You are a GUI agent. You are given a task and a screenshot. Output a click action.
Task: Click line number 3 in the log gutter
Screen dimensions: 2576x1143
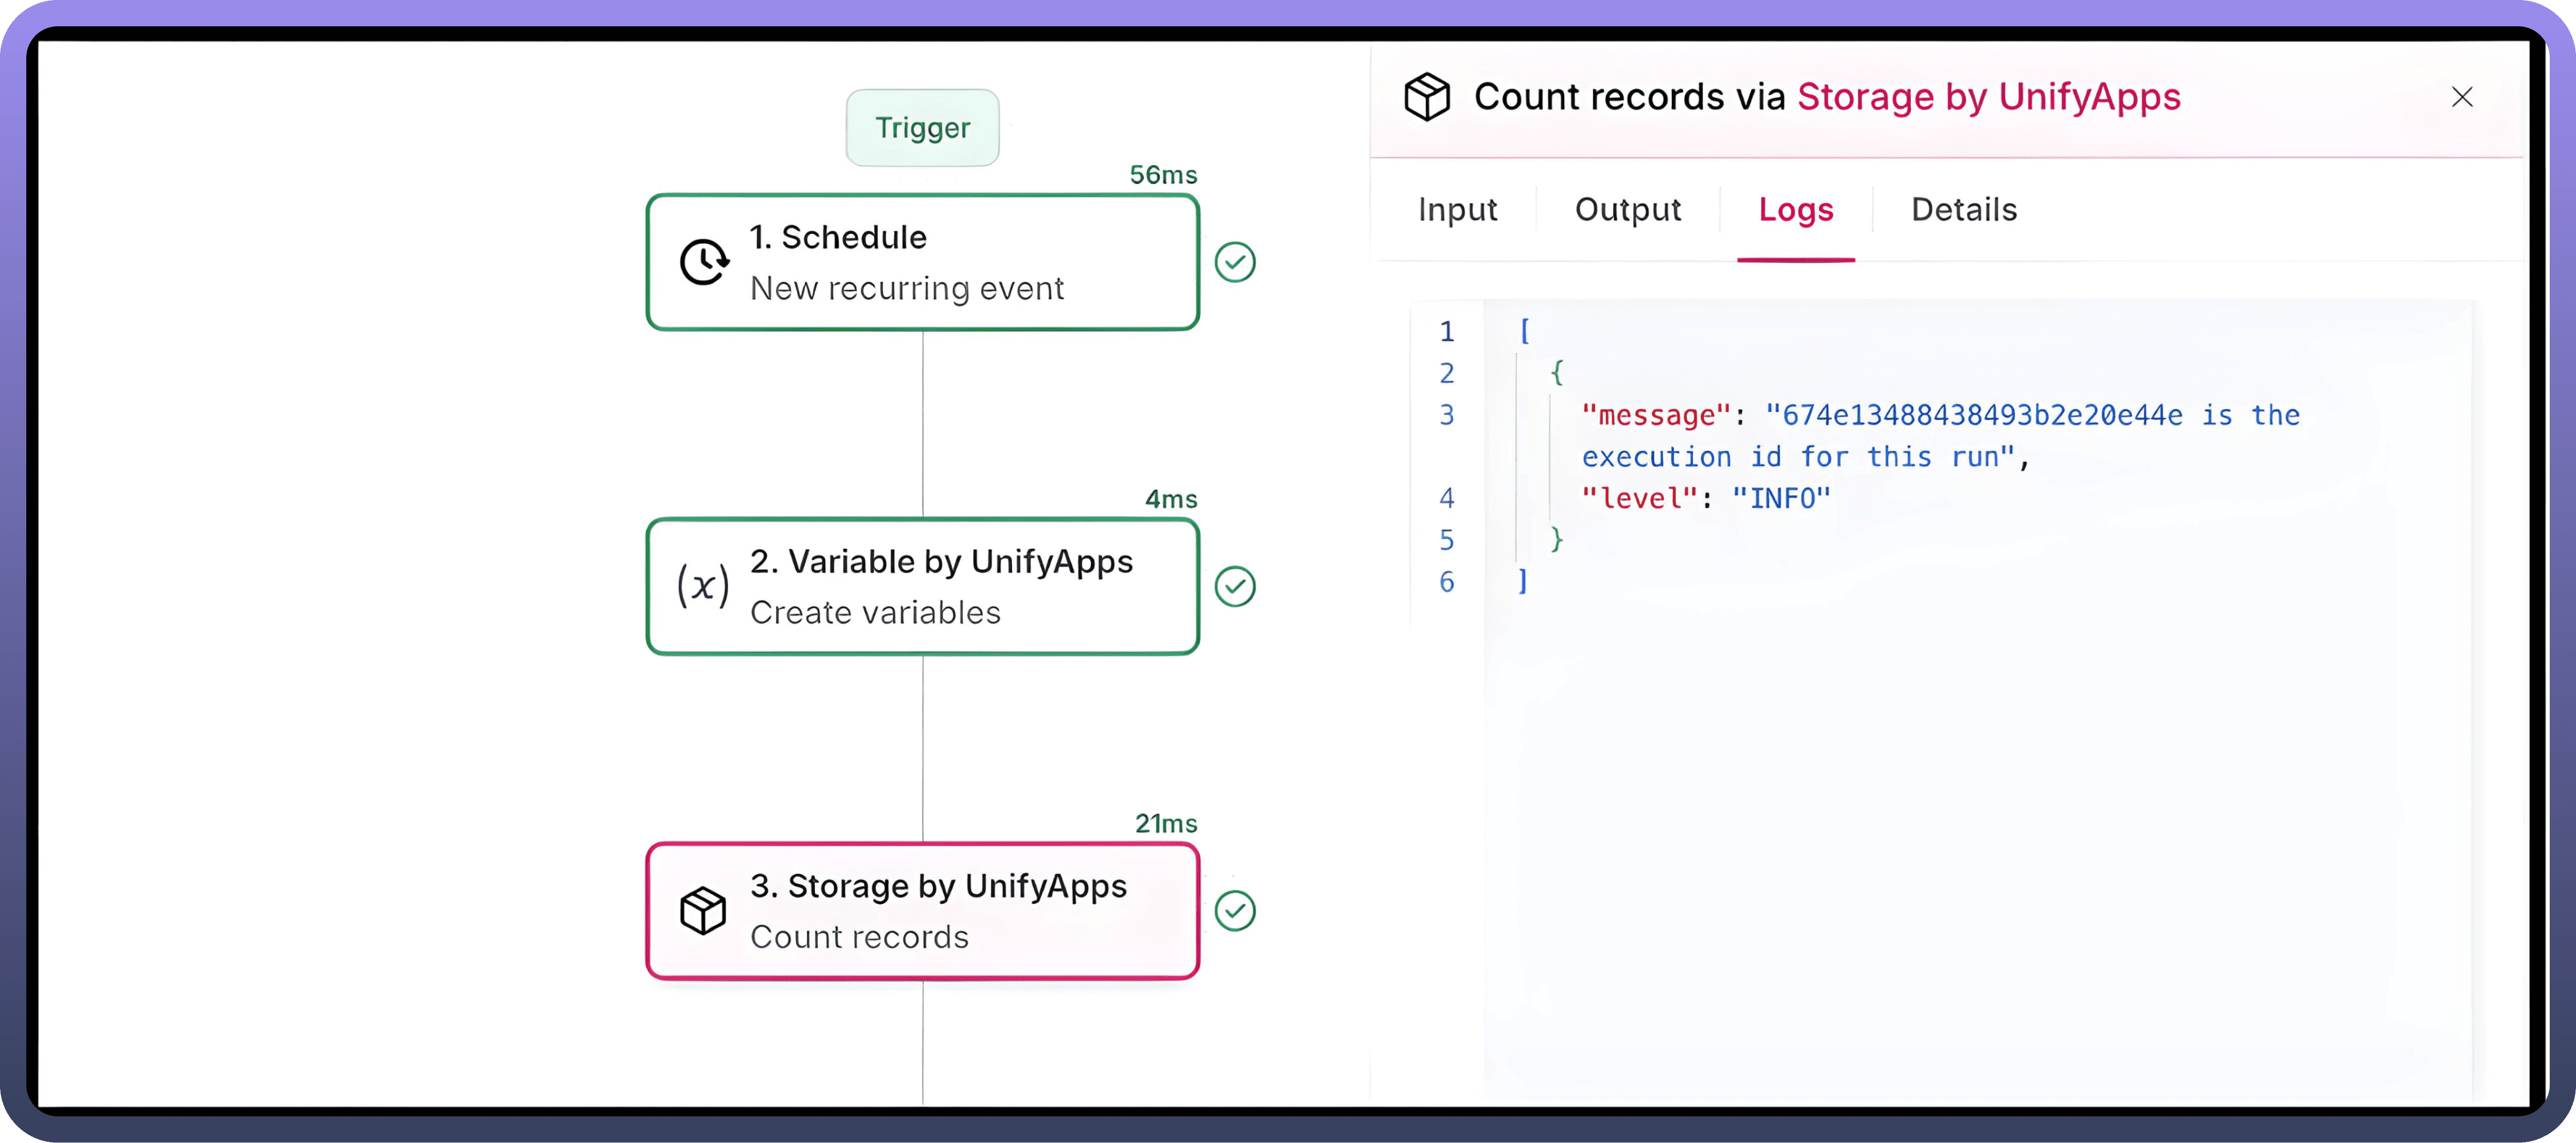(1446, 415)
